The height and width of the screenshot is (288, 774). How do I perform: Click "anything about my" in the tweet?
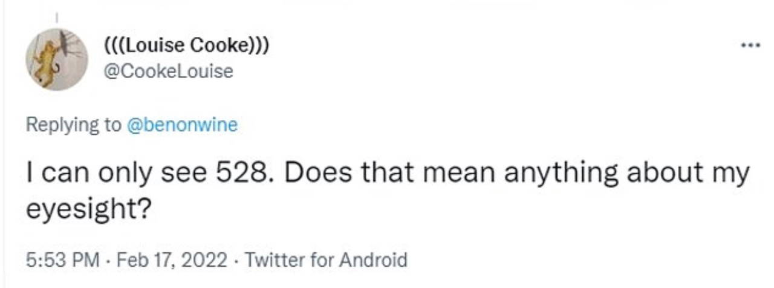tap(626, 172)
